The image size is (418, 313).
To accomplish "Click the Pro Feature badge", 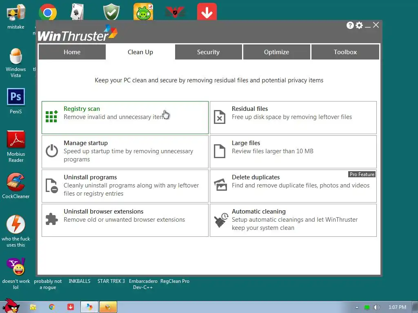I will 362,174.
